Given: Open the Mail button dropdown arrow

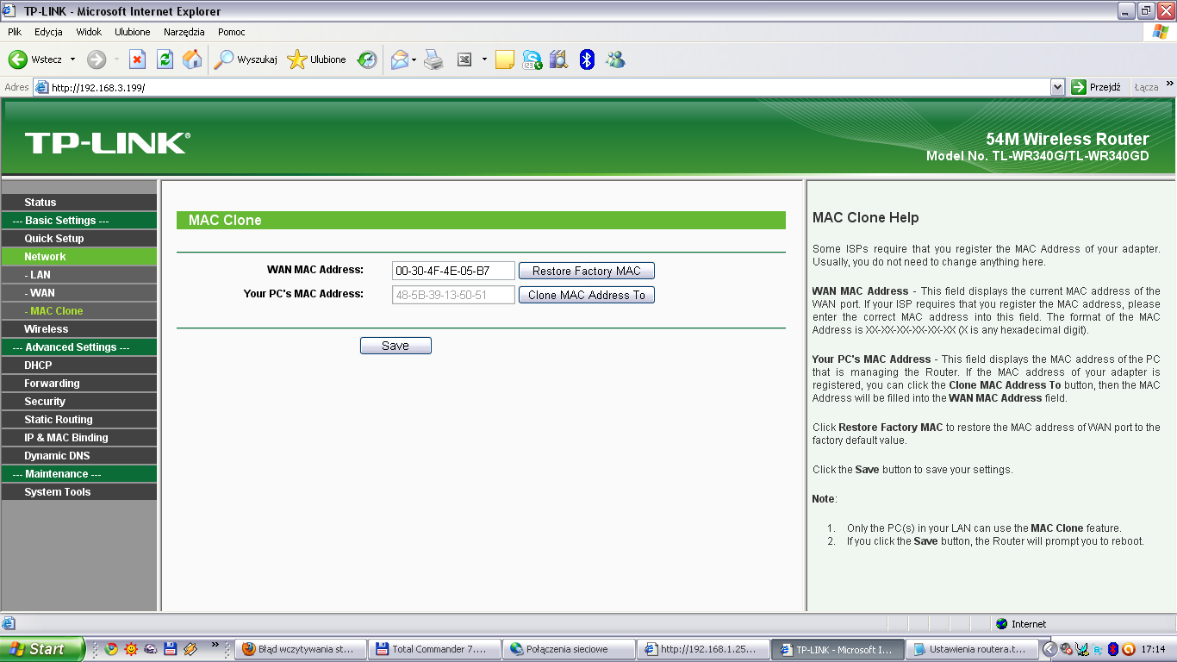Looking at the screenshot, I should click(x=414, y=59).
